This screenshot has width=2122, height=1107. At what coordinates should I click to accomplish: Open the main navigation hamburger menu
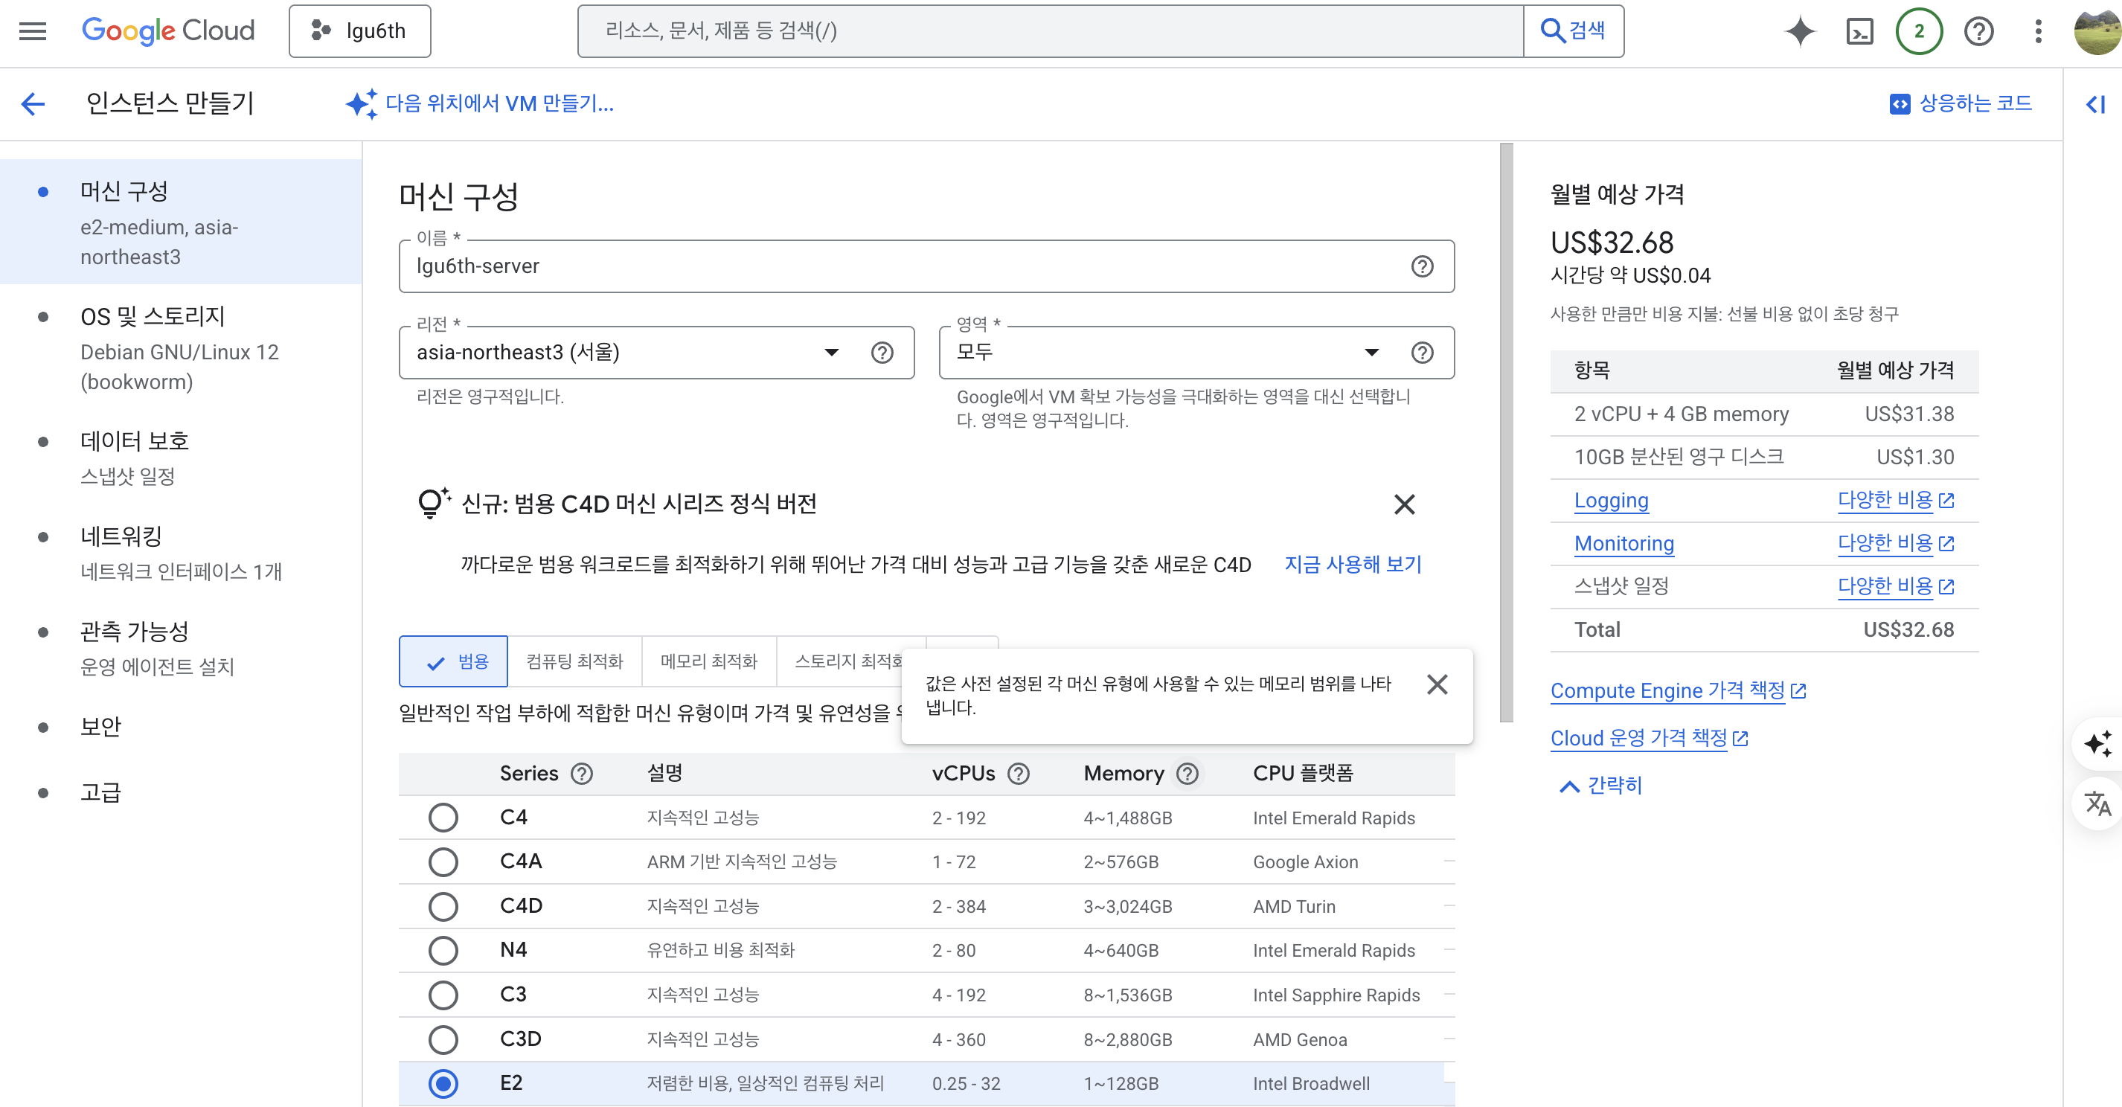[x=33, y=31]
